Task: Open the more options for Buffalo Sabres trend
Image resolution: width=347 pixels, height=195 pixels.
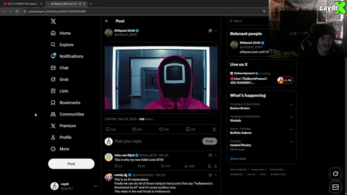Action: pos(291,129)
